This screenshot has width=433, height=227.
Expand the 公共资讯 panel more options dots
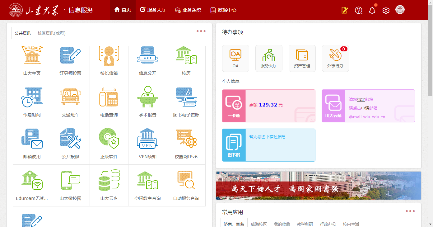pos(201,31)
